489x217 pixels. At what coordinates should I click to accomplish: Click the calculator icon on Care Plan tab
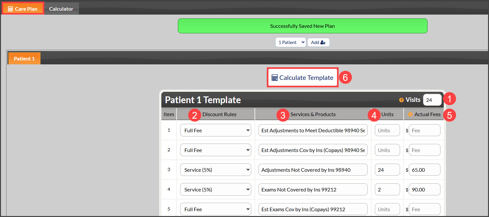(x=10, y=9)
